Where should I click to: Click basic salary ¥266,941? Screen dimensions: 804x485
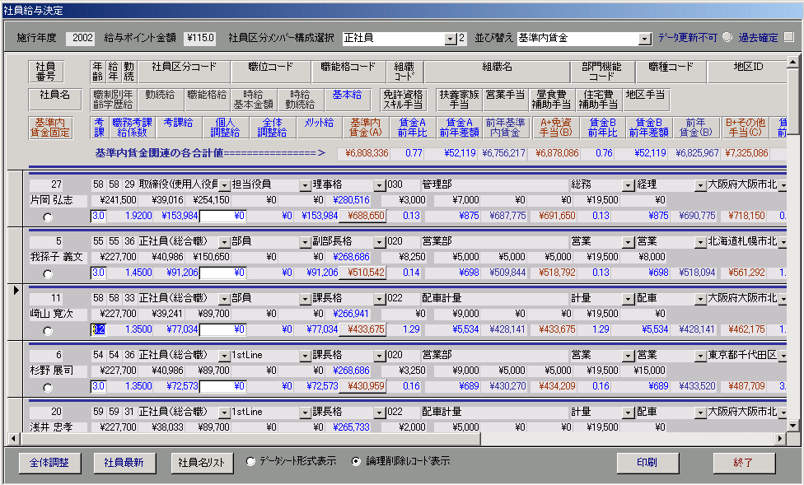pos(351,314)
